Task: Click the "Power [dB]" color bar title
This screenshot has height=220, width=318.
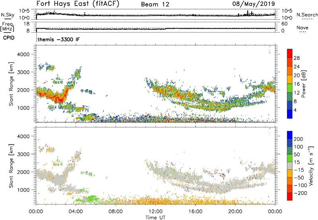Action: coord(303,84)
